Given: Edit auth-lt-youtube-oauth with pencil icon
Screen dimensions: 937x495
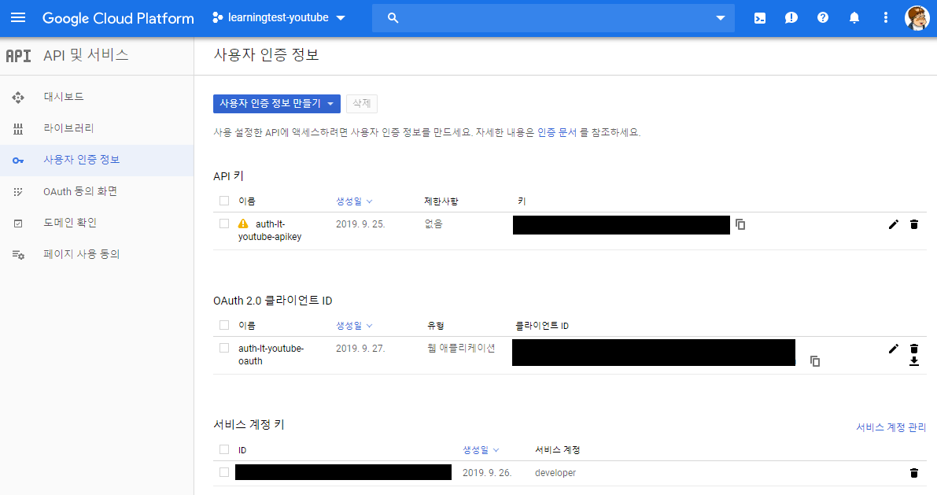Looking at the screenshot, I should pos(894,349).
